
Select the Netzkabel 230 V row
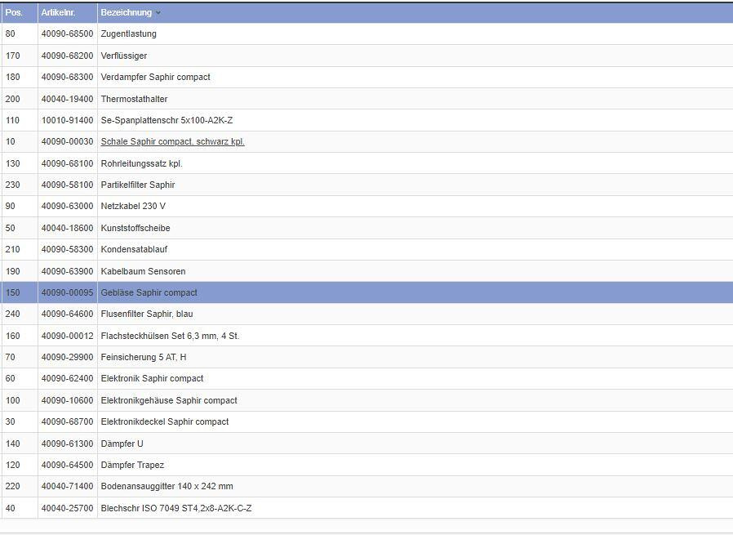pyautogui.click(x=133, y=207)
